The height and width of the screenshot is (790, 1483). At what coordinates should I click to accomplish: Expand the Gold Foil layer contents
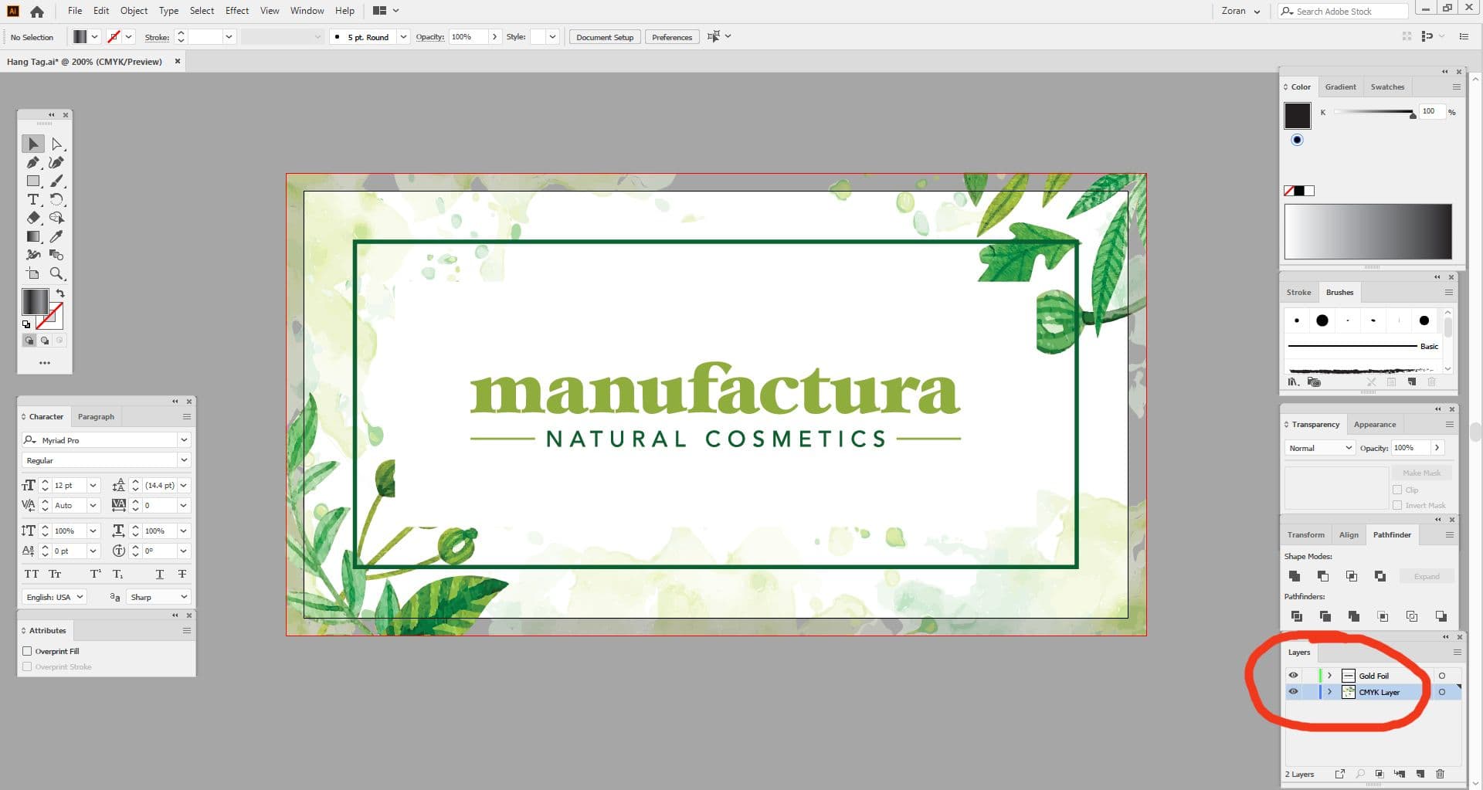pos(1330,675)
